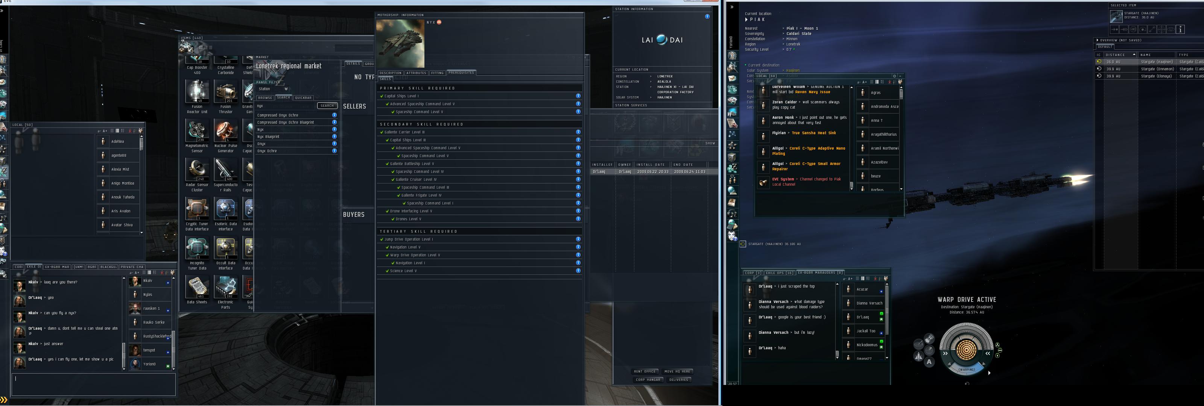This screenshot has width=1204, height=406.
Task: Open the mail icon in right sidebar
Action: click(x=733, y=78)
